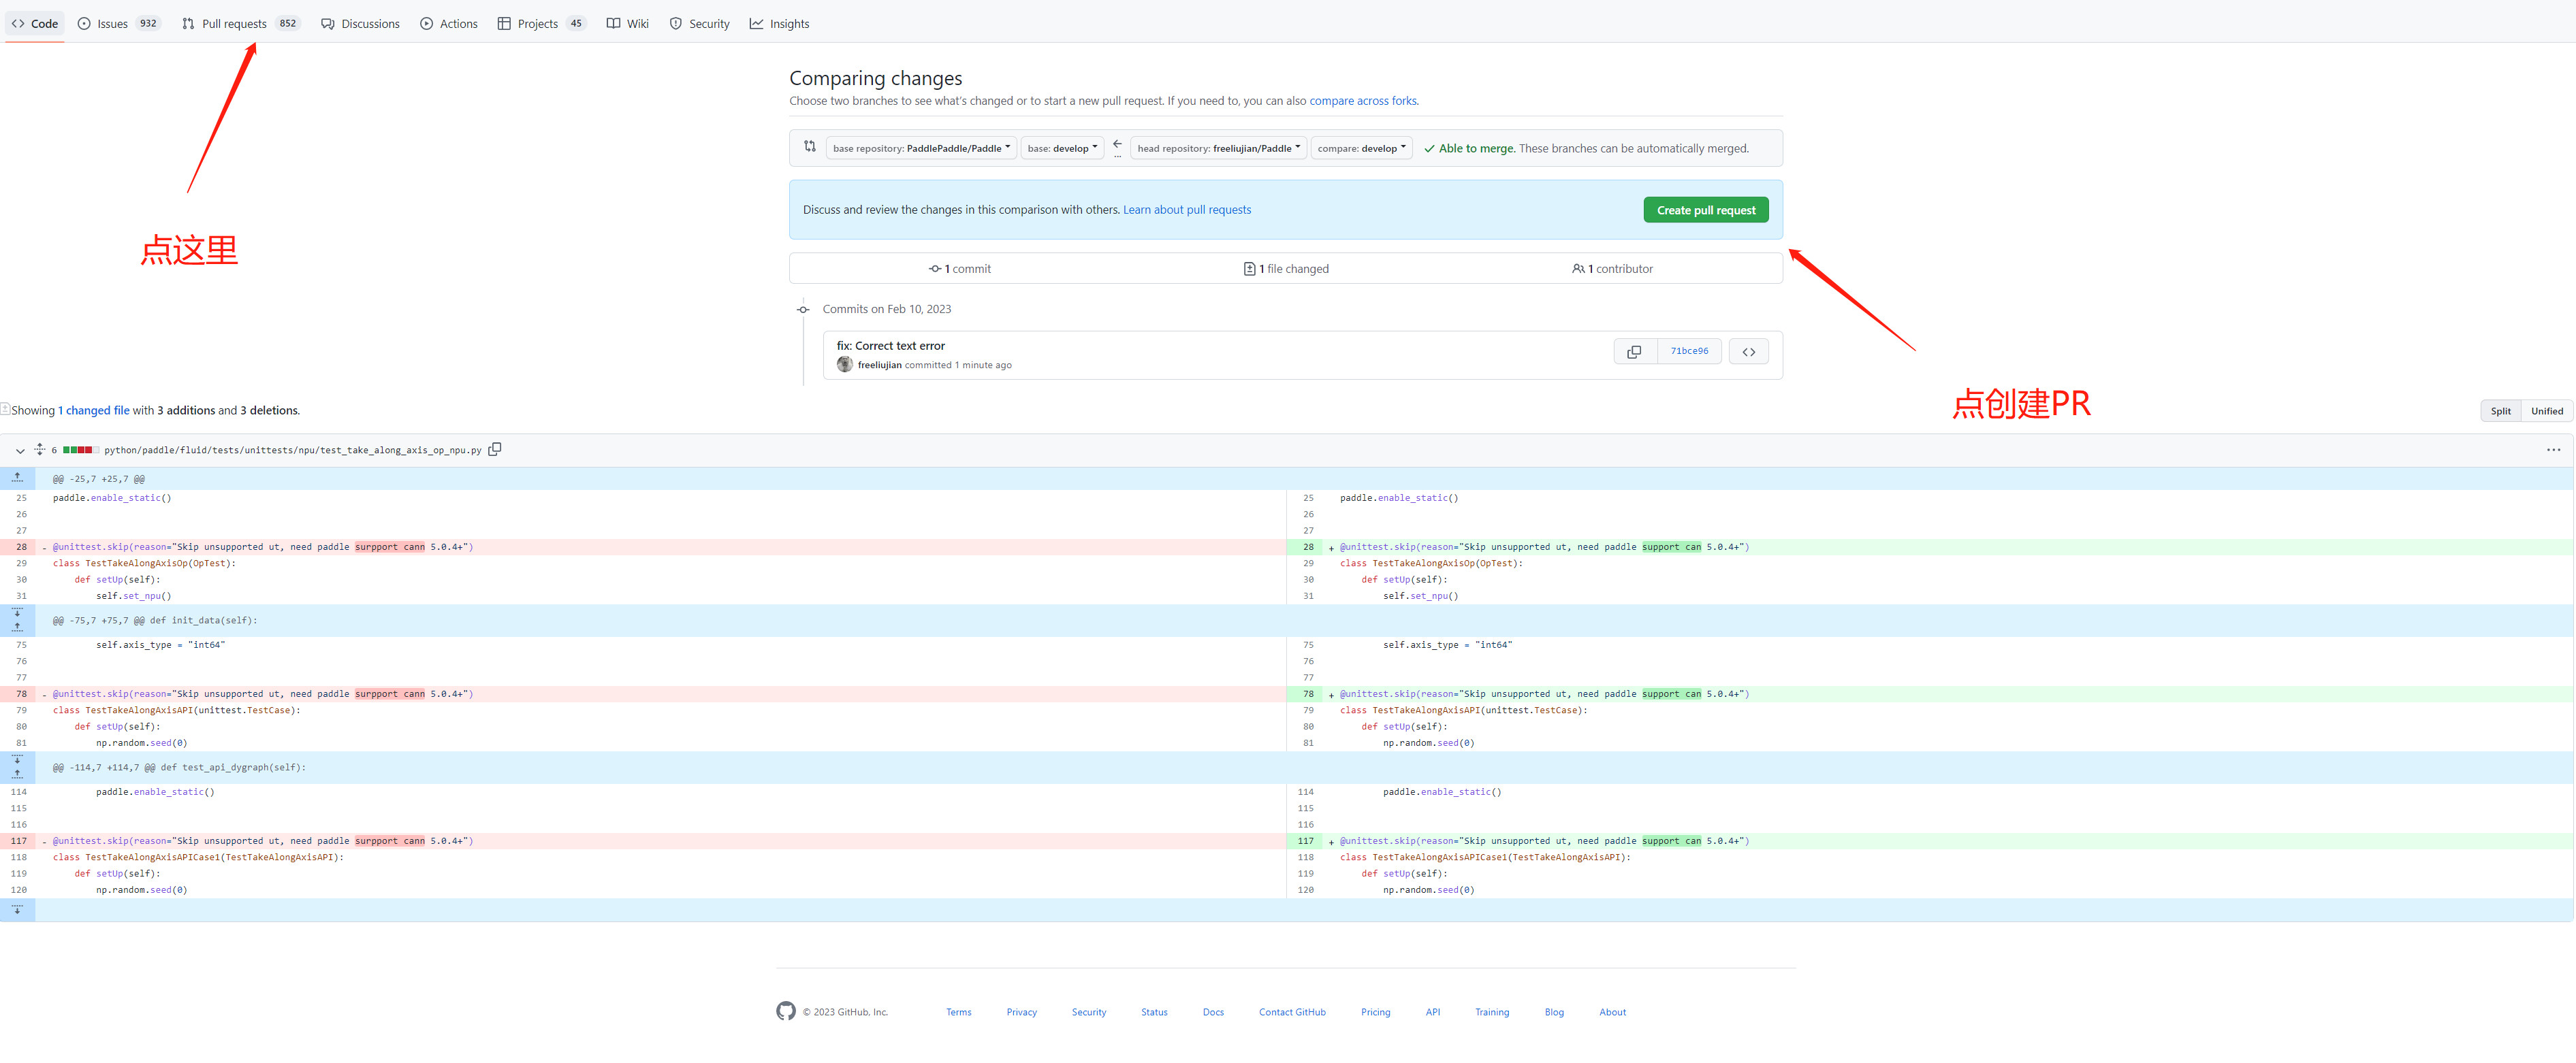Expand up before hunk @@ -75,7

tap(17, 628)
